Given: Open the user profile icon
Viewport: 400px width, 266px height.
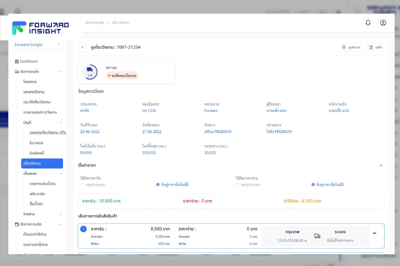Looking at the screenshot, I should point(383,23).
